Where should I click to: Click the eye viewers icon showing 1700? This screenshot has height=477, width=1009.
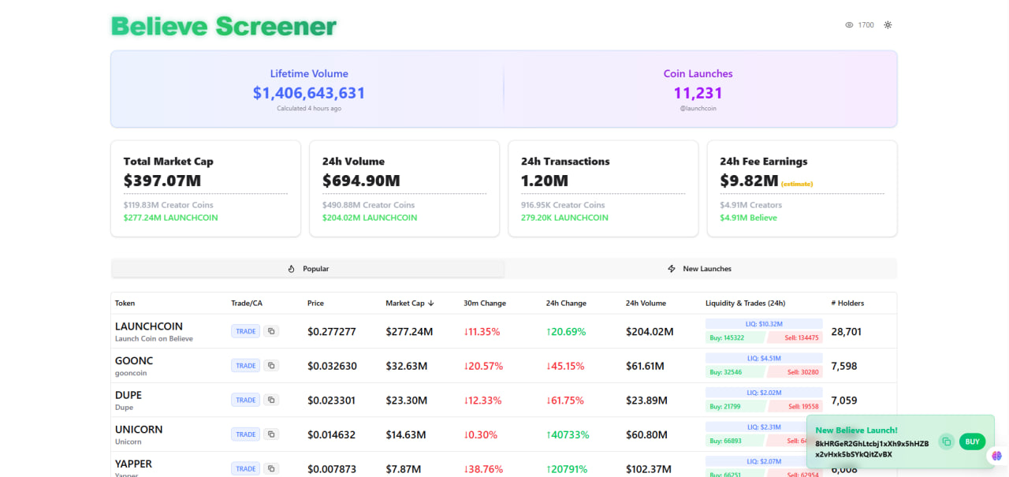pos(849,25)
